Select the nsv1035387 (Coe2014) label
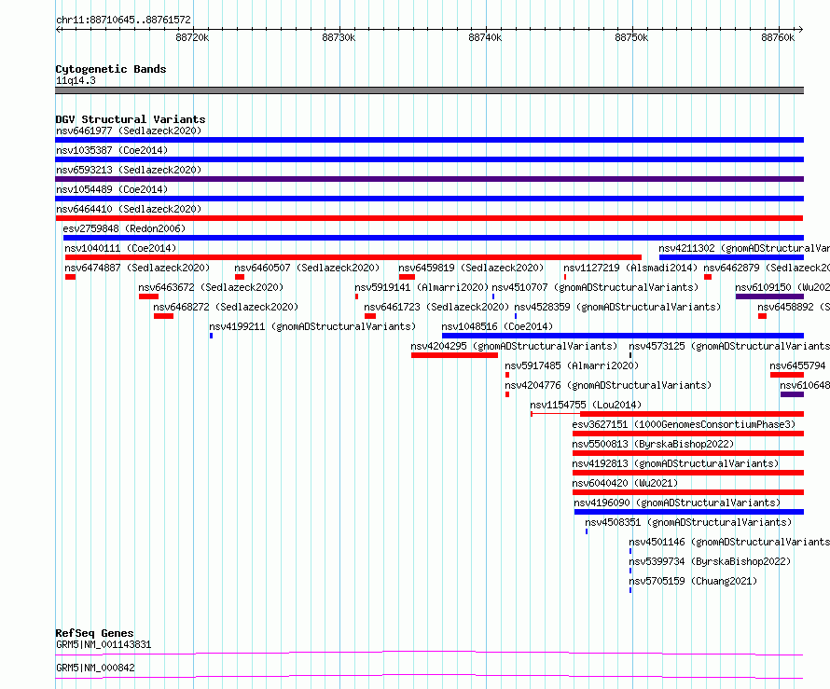 112,150
